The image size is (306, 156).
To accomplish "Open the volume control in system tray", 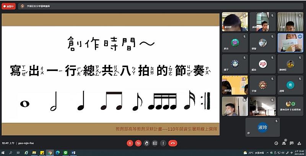I will coord(283,153).
